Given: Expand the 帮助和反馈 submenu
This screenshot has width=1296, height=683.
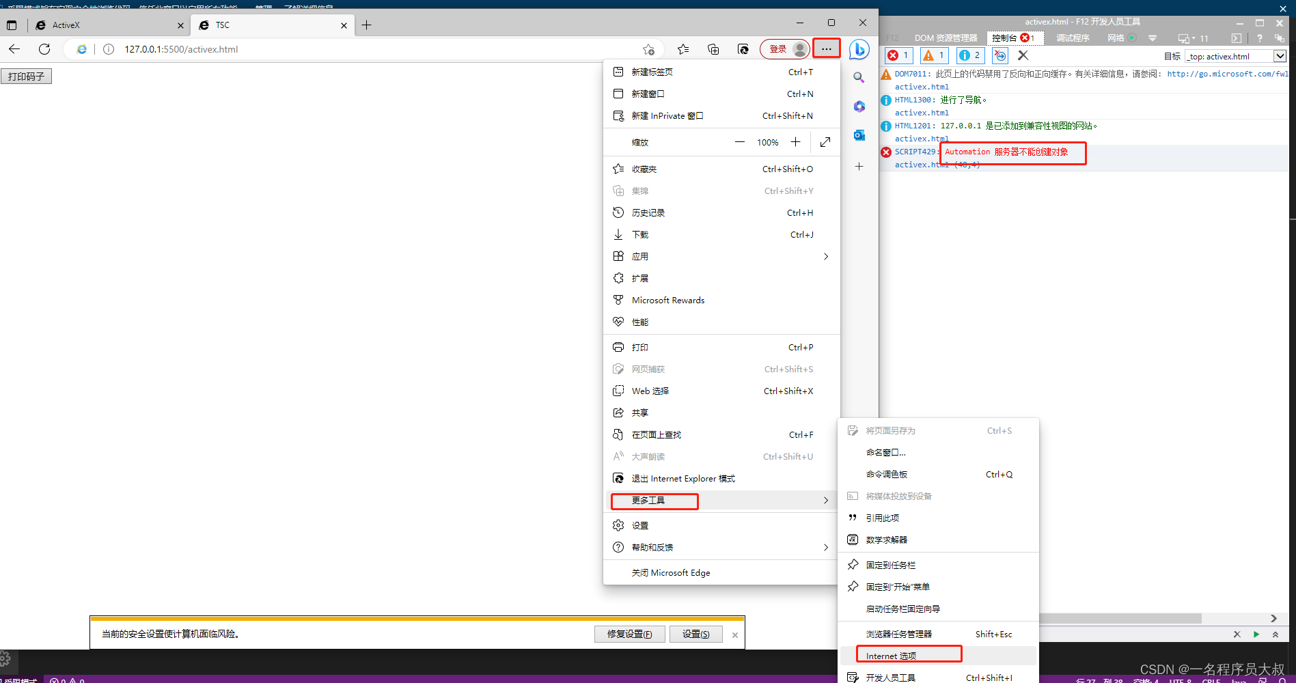Looking at the screenshot, I should tap(721, 547).
